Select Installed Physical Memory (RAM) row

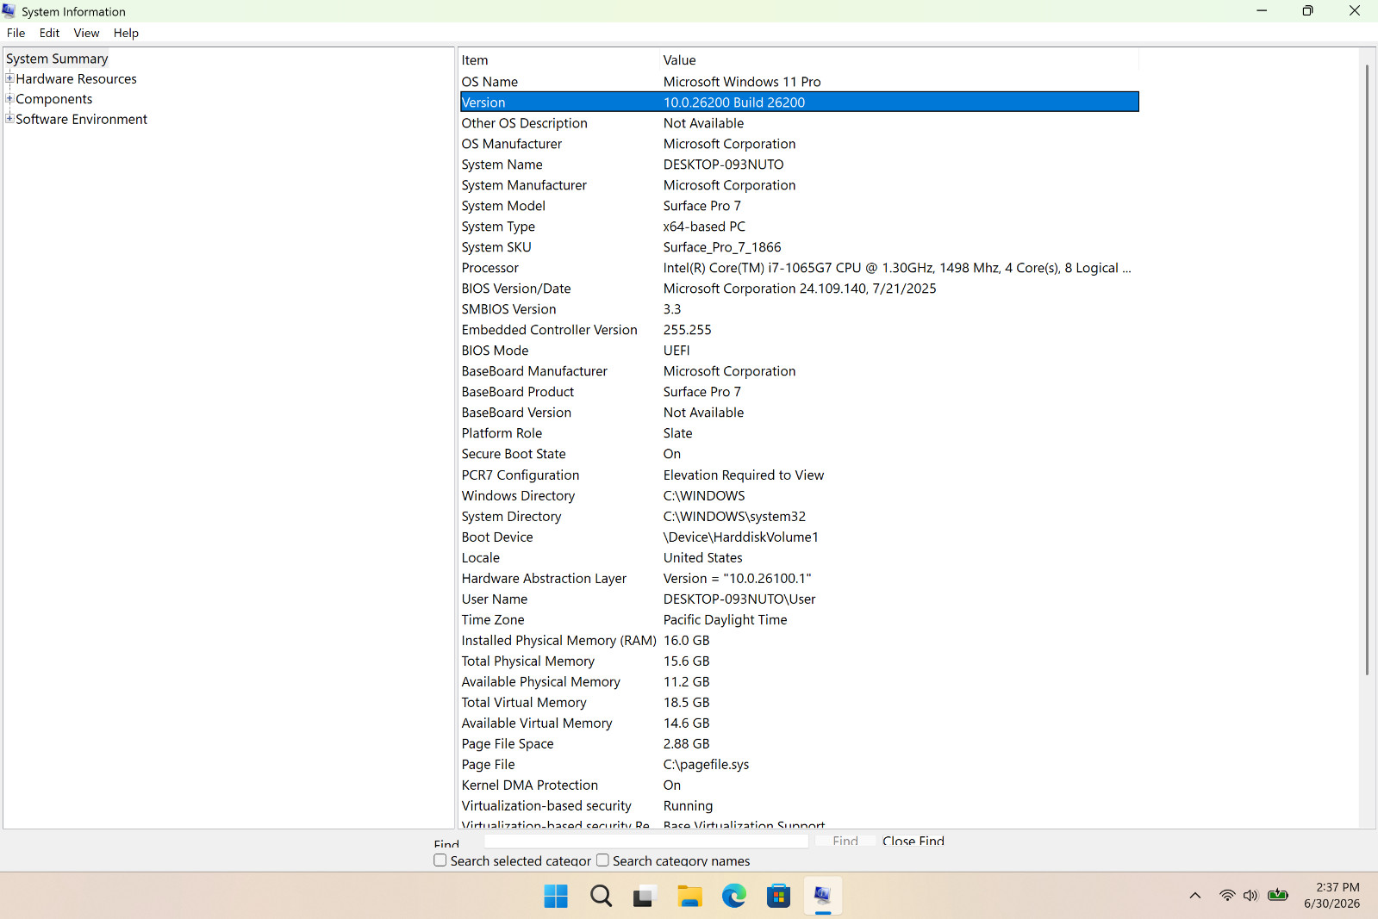[799, 641]
